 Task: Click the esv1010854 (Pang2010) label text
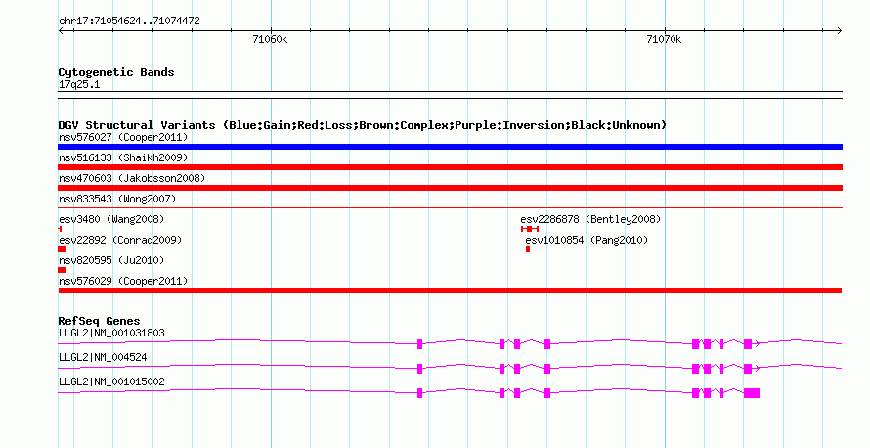click(x=587, y=240)
